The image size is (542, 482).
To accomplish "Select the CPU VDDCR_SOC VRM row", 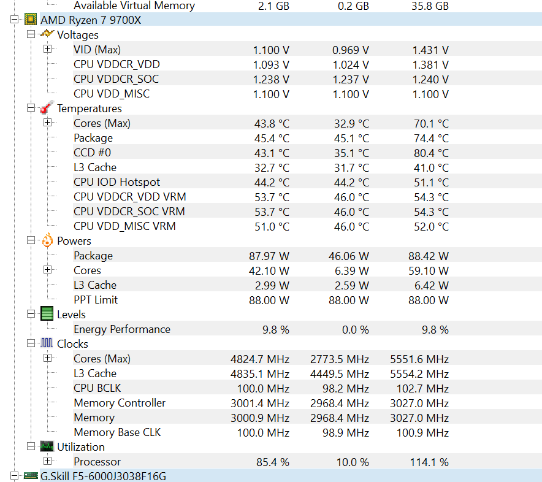I will 307,212.
